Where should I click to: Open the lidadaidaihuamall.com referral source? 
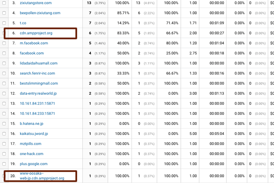[x=38, y=63]
